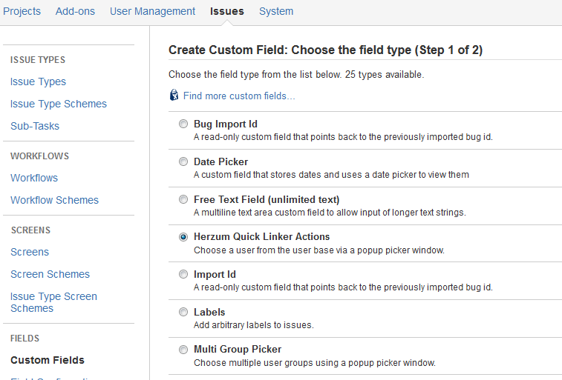Open the Projects menu
This screenshot has height=380, width=562.
point(22,11)
